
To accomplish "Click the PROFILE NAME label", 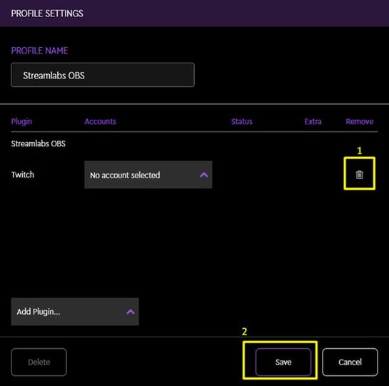I will point(39,51).
